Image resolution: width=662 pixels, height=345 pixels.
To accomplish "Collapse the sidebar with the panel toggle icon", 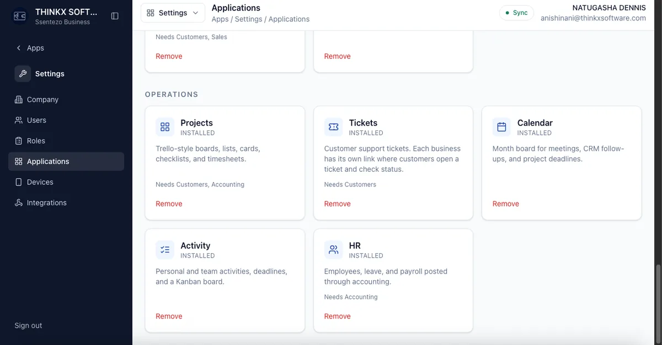I will [115, 16].
